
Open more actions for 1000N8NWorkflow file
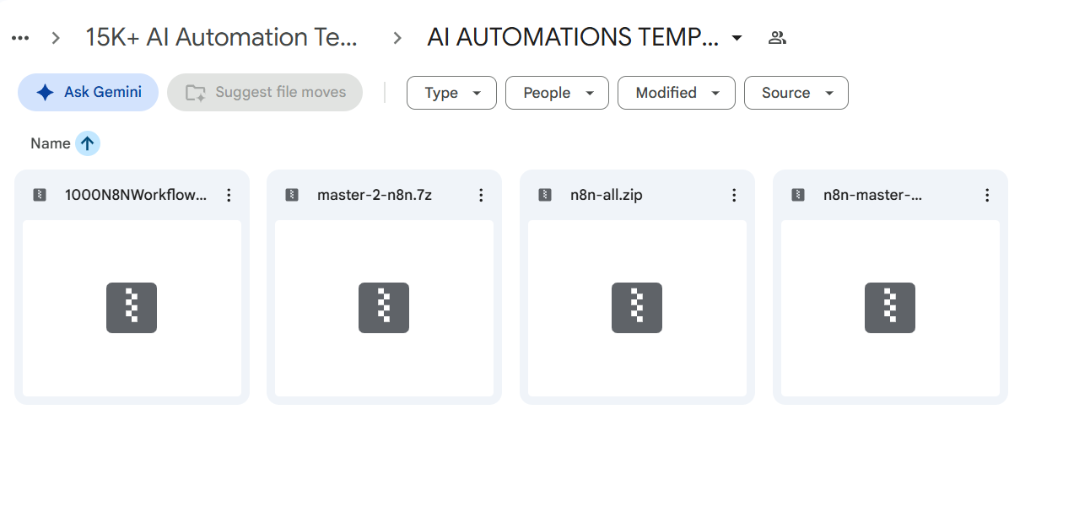(x=229, y=195)
